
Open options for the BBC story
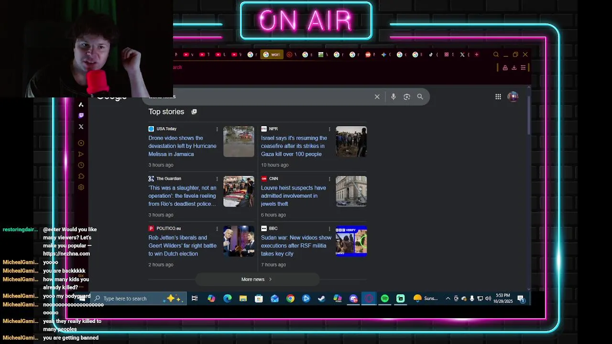329,228
